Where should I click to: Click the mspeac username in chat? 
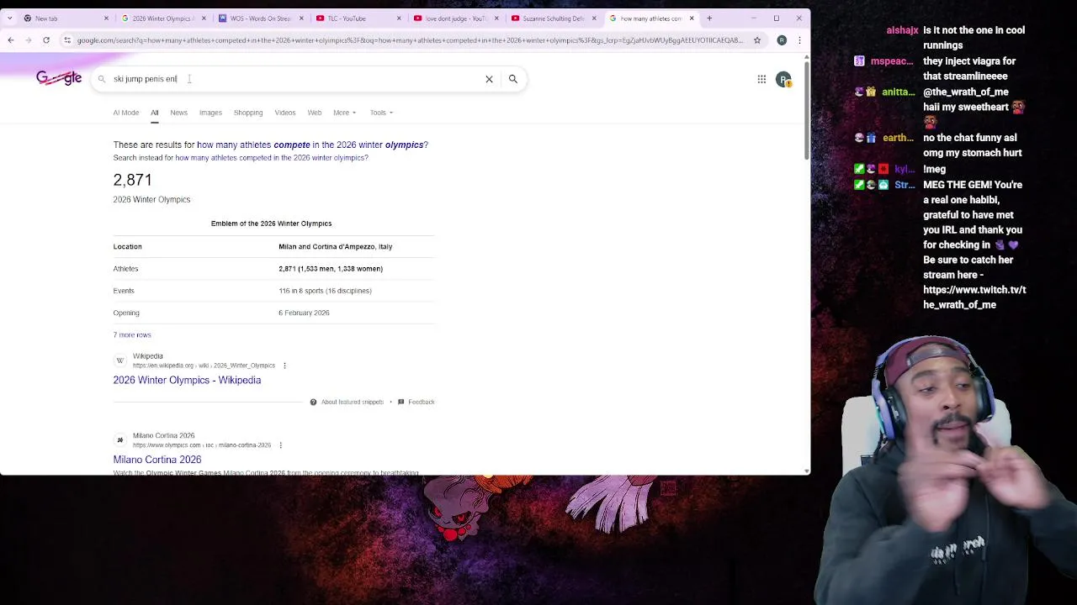(x=892, y=61)
